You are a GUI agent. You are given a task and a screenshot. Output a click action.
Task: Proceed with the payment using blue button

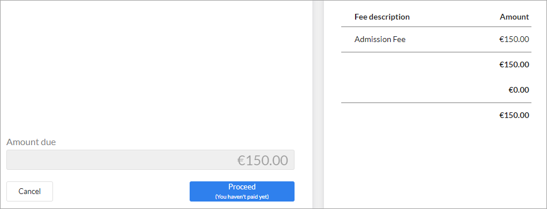242,191
